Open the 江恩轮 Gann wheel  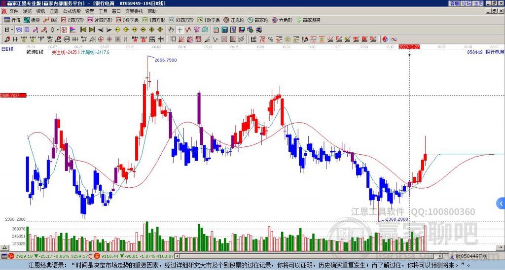(x=234, y=20)
